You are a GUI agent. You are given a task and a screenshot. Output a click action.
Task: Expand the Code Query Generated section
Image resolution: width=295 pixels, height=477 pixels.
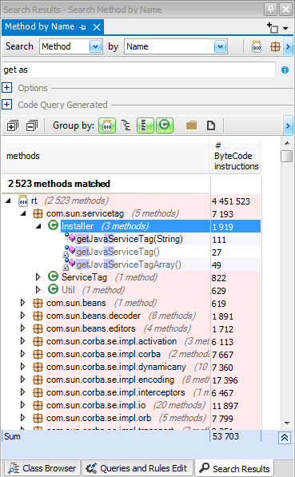pyautogui.click(x=6, y=105)
